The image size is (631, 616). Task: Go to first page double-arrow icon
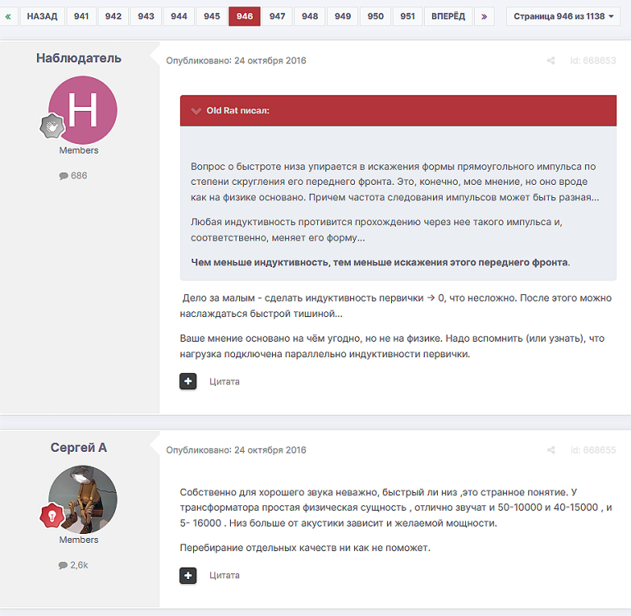8,16
